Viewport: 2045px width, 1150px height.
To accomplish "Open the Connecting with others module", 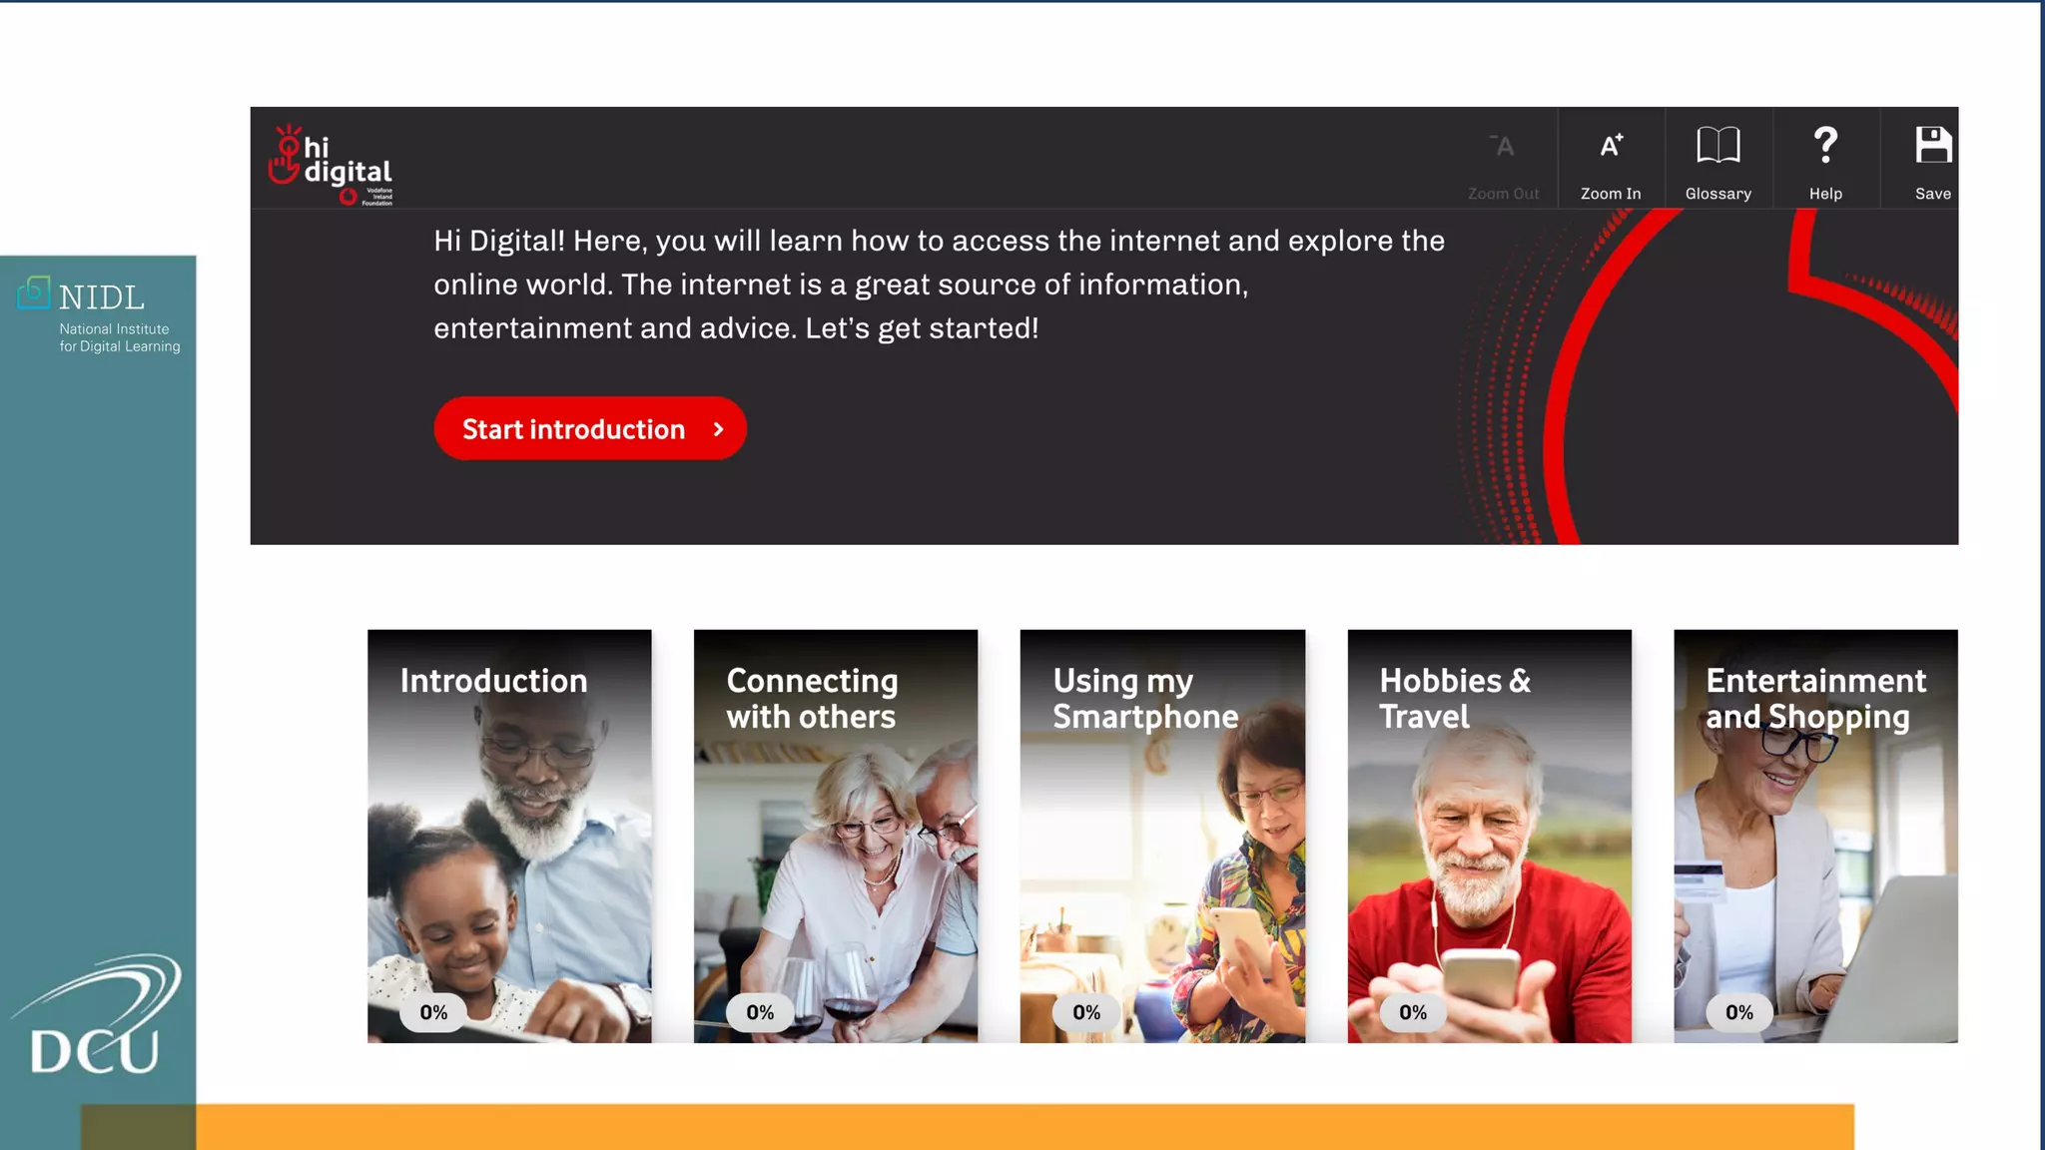I will 836,837.
